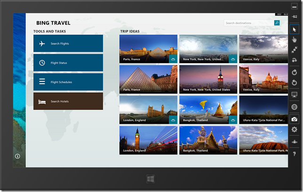303x192 pixels.
Task: Click the TRIP IDEAS heading
Action: (130, 32)
